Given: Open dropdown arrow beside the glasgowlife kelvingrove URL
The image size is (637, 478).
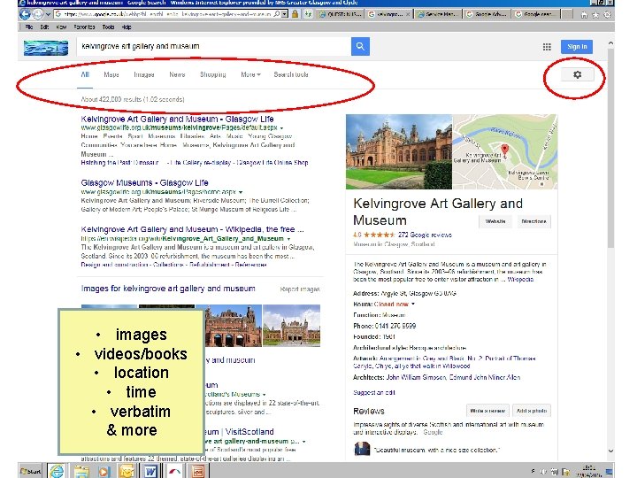Looking at the screenshot, I should 281,128.
